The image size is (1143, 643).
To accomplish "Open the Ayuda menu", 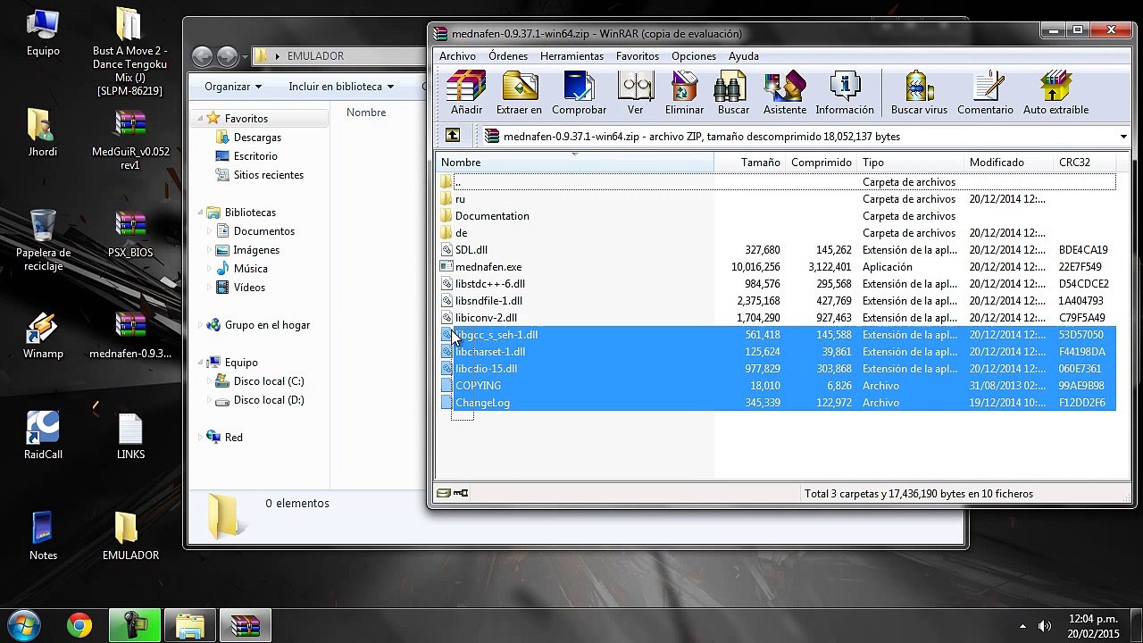I will (x=744, y=55).
